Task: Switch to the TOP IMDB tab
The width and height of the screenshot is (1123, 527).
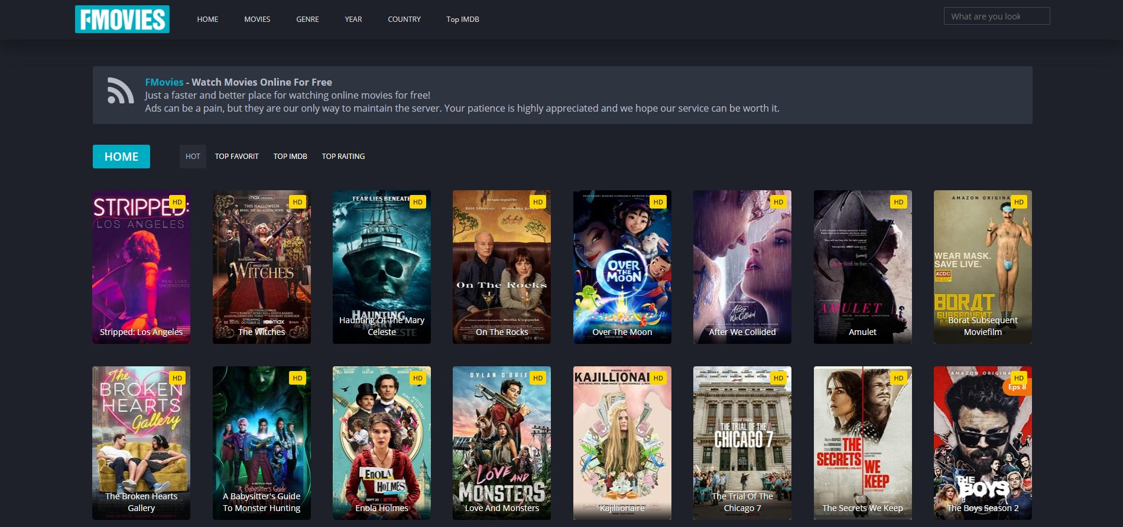Action: [290, 157]
